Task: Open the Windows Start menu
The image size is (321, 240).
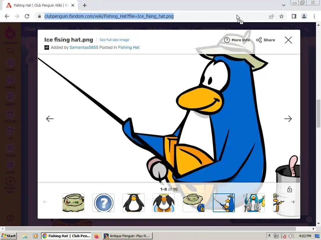Action: 9,236
